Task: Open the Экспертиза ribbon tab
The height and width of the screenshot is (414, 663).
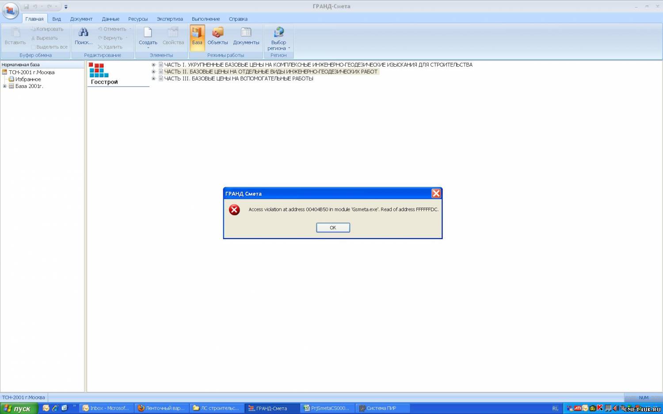Action: pyautogui.click(x=170, y=19)
